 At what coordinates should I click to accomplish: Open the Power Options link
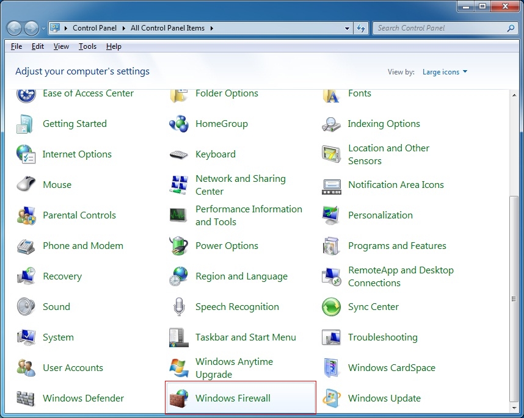[x=227, y=246]
